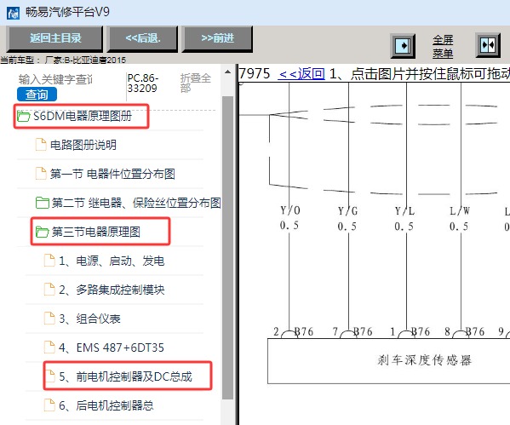The height and width of the screenshot is (425, 510).
Task: Click the 当前车型 vehicle info text
Action: [x=63, y=60]
